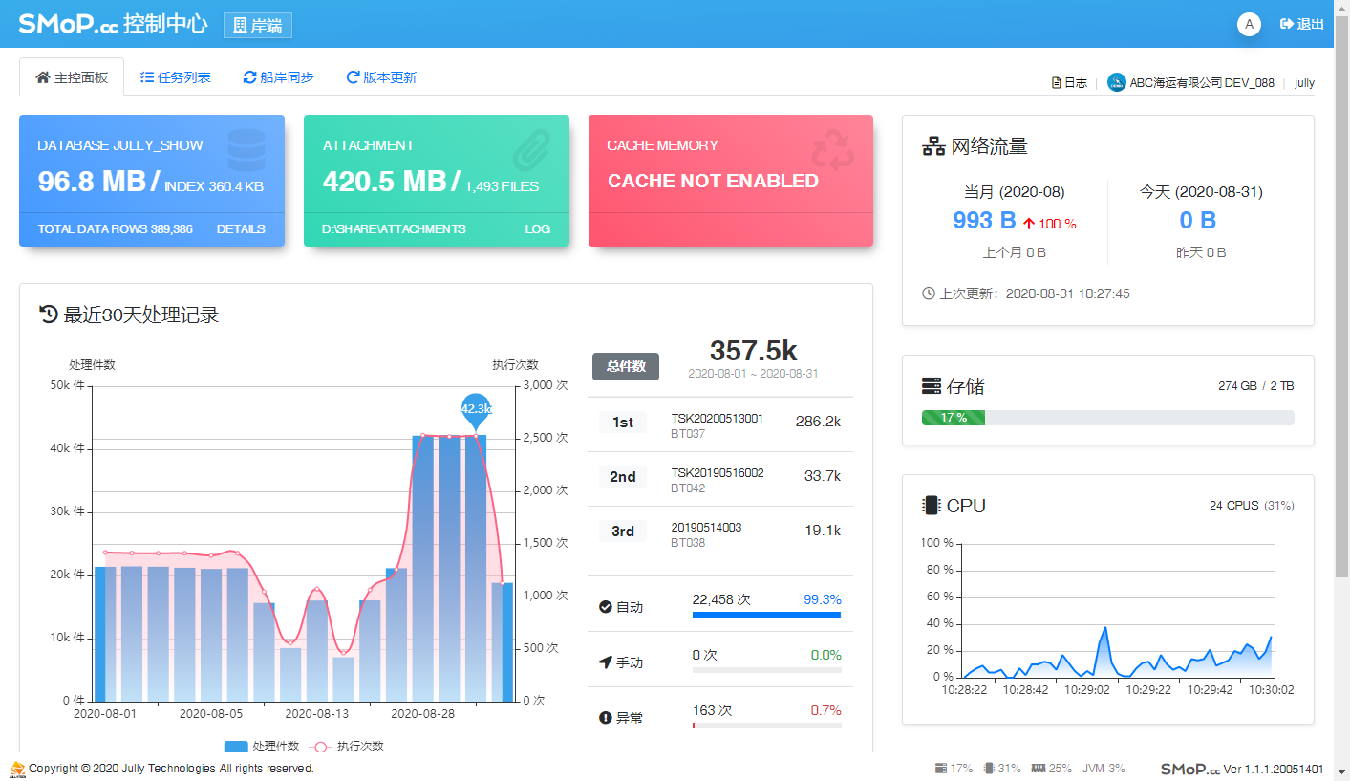Click the network icon beside 网络流量
Viewport: 1350px width, 781px height.
coord(932,146)
